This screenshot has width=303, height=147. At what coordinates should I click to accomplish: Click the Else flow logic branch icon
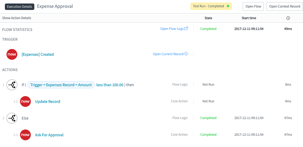click(x=12, y=118)
